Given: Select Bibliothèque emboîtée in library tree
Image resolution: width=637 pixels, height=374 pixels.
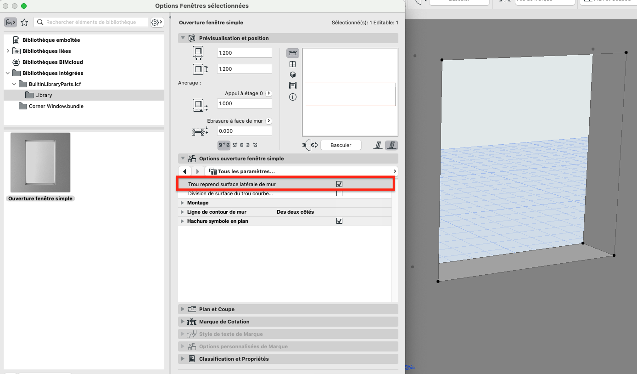Looking at the screenshot, I should tap(51, 40).
